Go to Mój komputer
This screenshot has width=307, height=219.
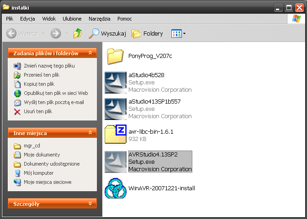(38, 173)
